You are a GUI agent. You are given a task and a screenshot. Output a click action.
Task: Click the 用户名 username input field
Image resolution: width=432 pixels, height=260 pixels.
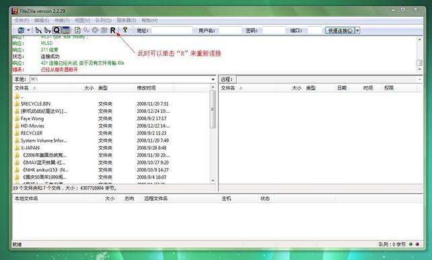click(x=230, y=30)
